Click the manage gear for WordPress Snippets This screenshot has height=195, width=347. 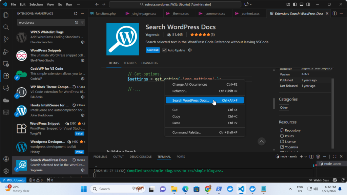pyautogui.click(x=83, y=61)
